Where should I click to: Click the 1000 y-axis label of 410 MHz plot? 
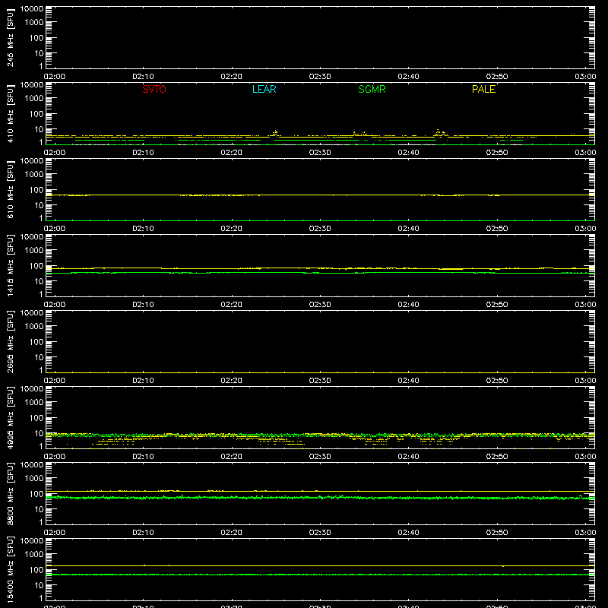pyautogui.click(x=34, y=99)
